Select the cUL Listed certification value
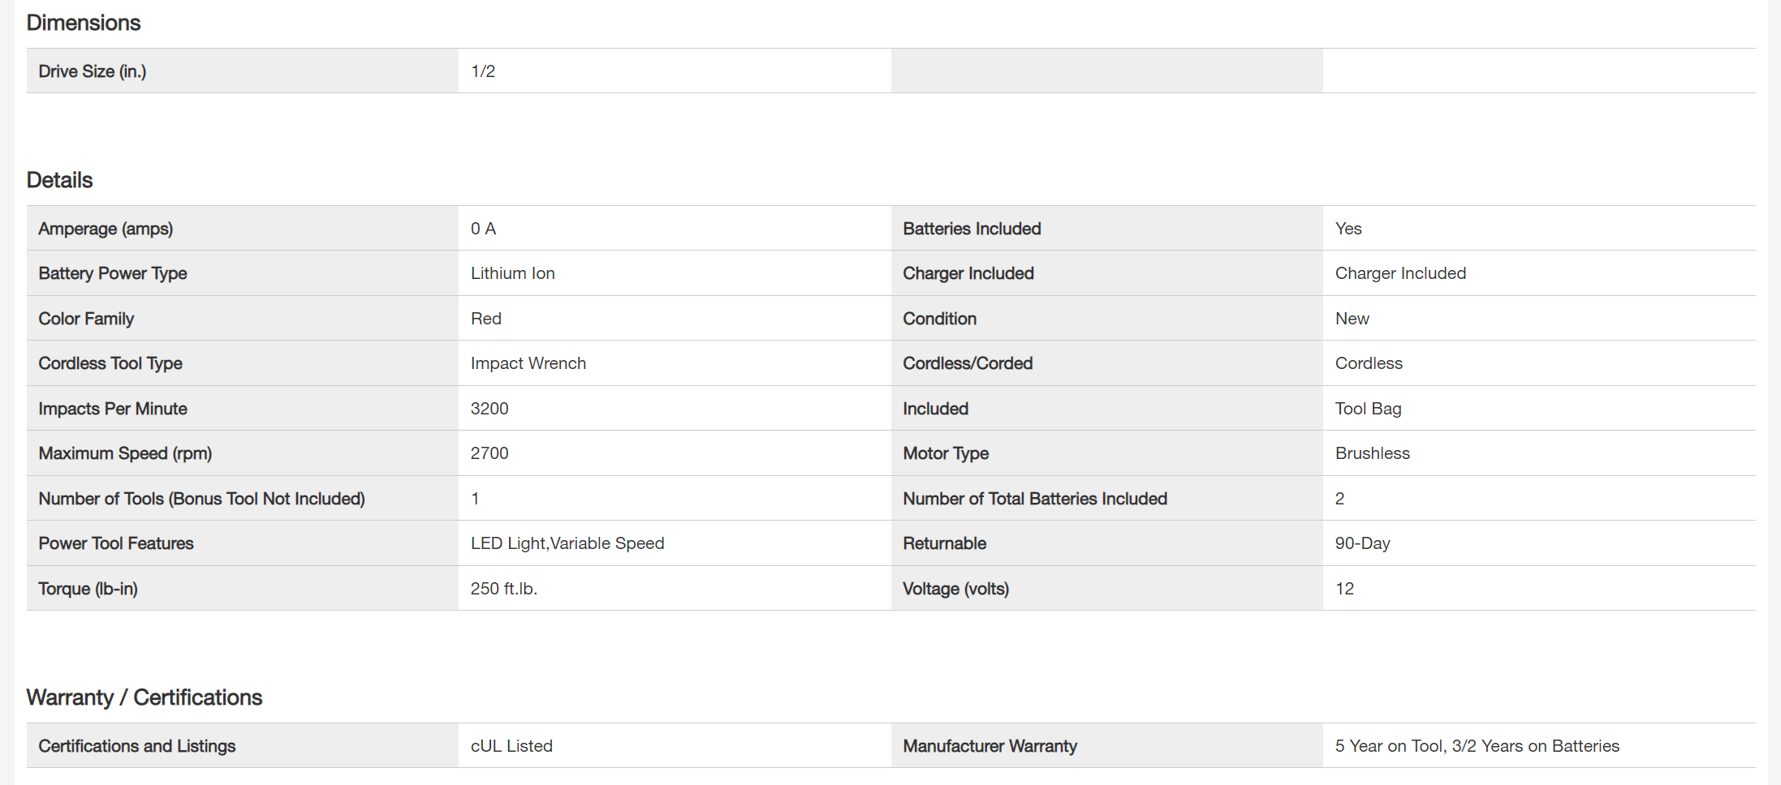Viewport: 1781px width, 785px height. pos(511,746)
